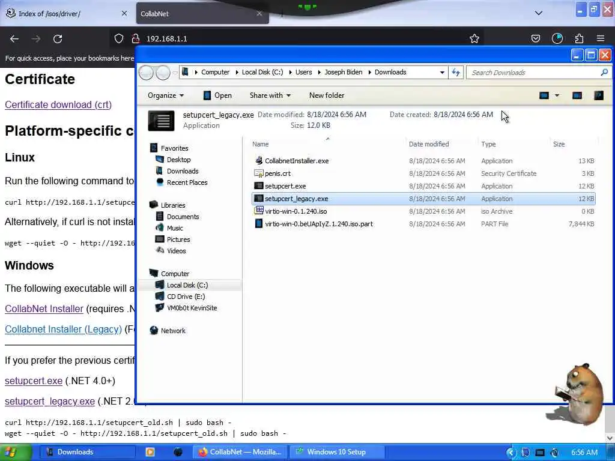Select Local Disk (C:) in navigation pane
Image resolution: width=615 pixels, height=461 pixels.
point(187,285)
